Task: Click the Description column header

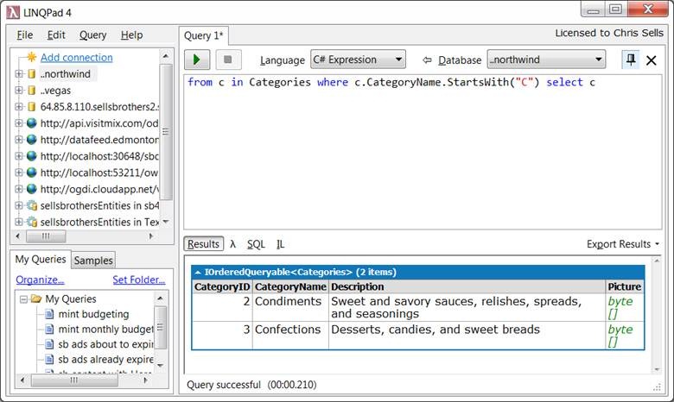Action: pos(467,286)
